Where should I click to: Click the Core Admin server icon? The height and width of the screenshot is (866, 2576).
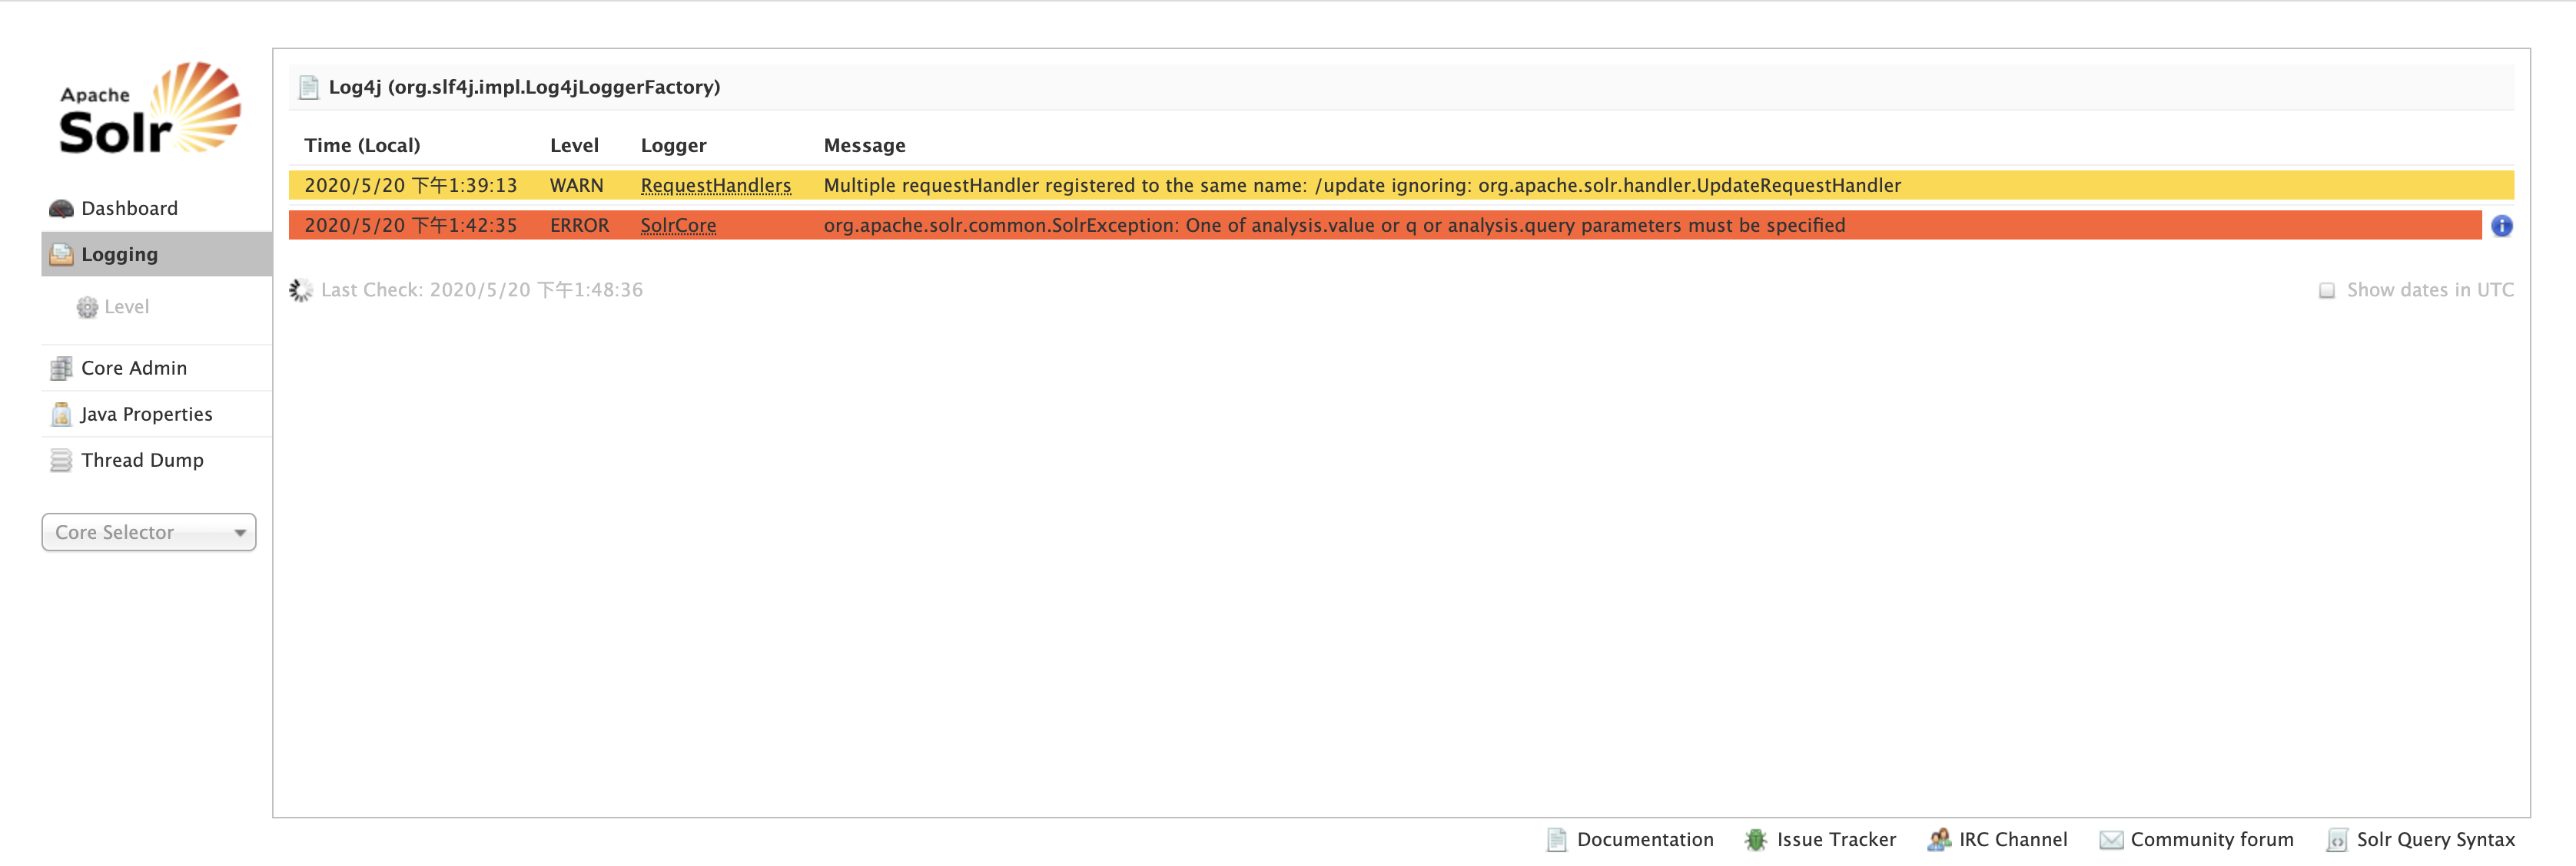click(61, 369)
